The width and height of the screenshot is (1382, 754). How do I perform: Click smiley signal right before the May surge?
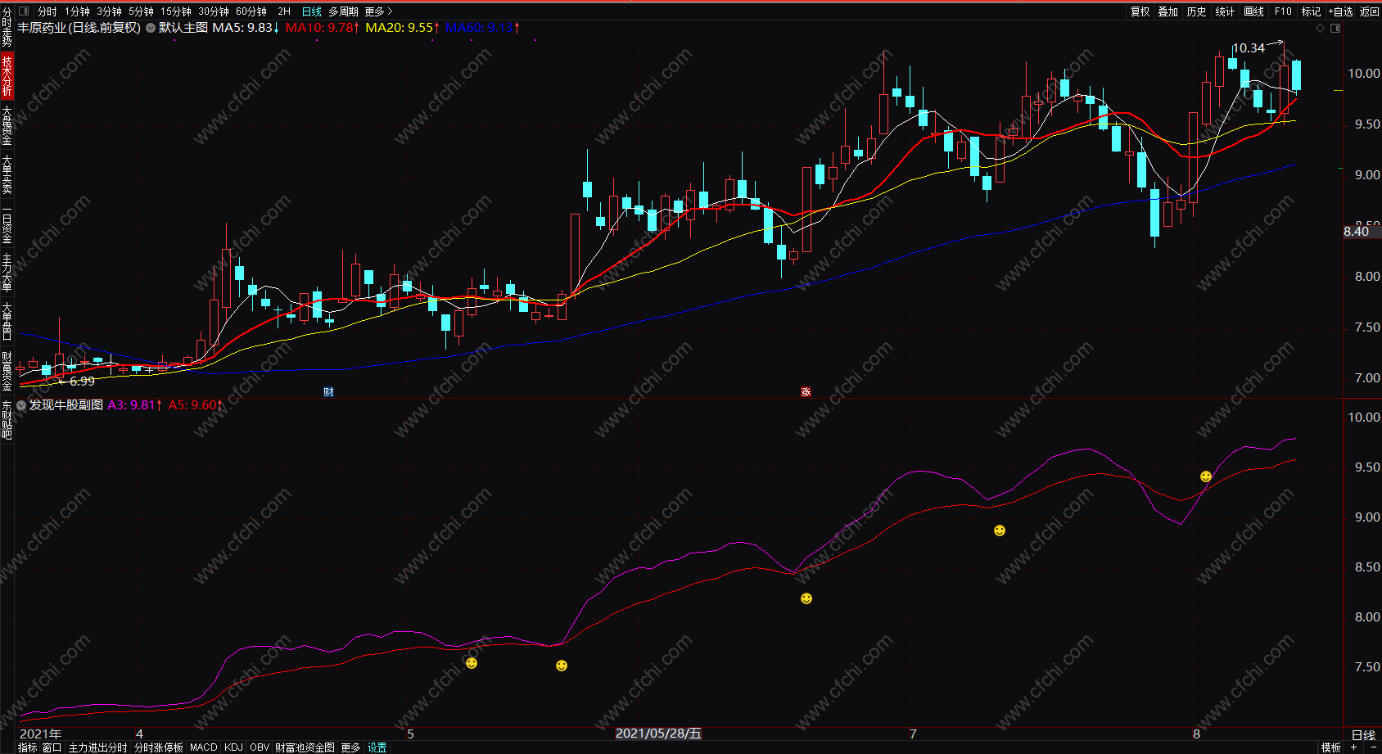pos(562,666)
